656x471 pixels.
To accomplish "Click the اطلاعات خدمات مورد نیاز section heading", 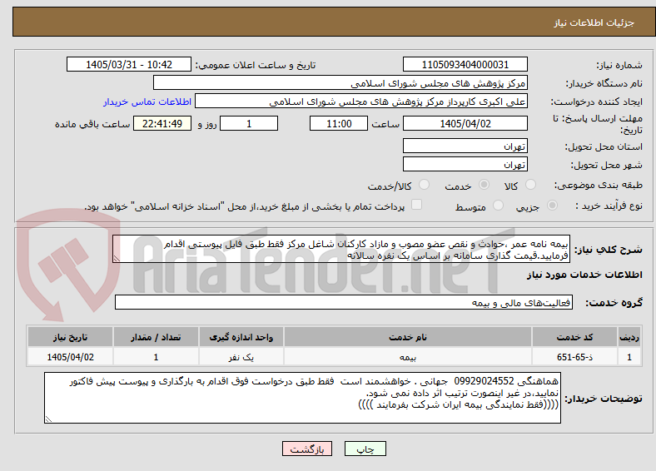I will click(584, 275).
